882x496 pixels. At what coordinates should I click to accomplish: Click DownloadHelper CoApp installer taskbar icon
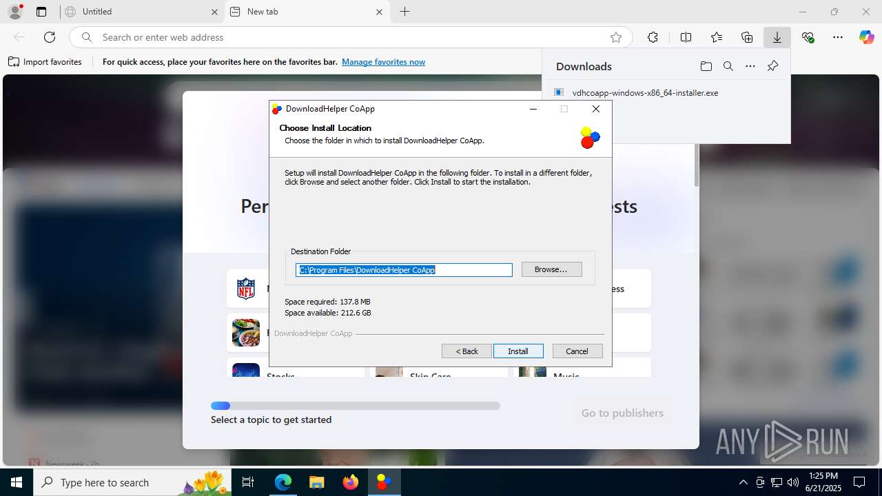click(x=384, y=482)
